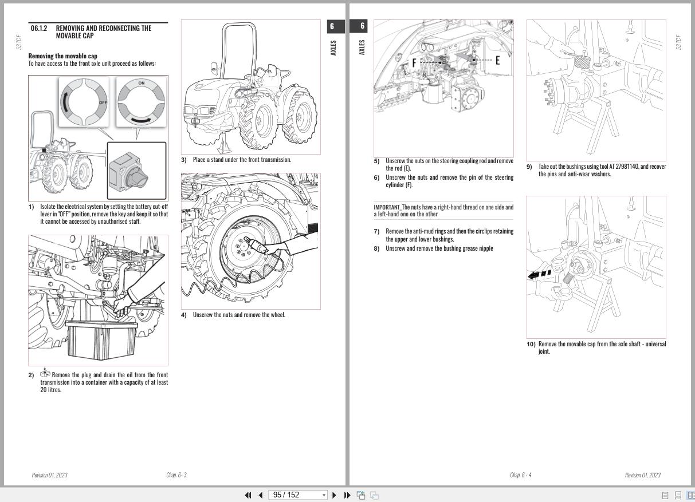Click step text 'Place a stand under the front transmission.'
This screenshot has width=695, height=502.
[242, 160]
